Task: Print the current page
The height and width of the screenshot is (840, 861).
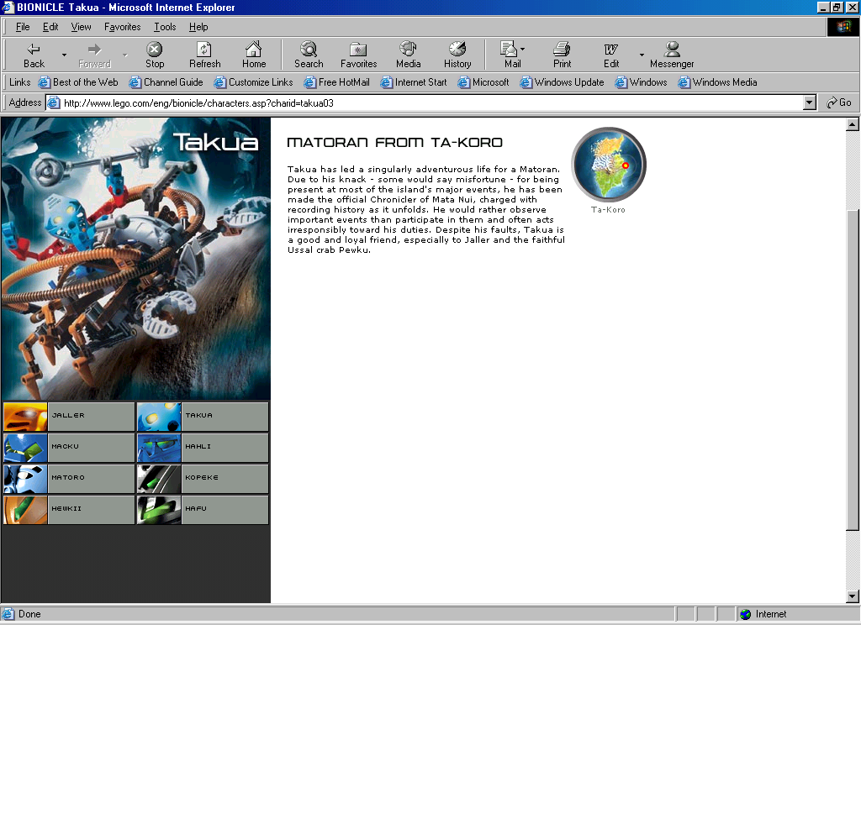Action: coord(562,55)
